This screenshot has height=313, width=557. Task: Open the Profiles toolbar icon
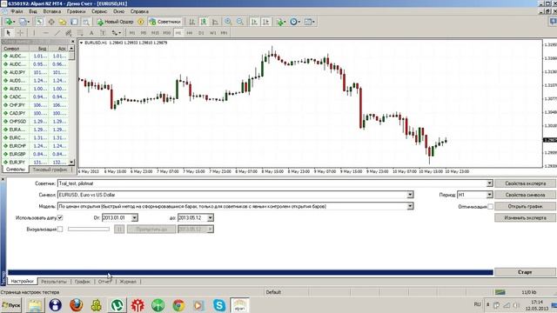(23, 22)
